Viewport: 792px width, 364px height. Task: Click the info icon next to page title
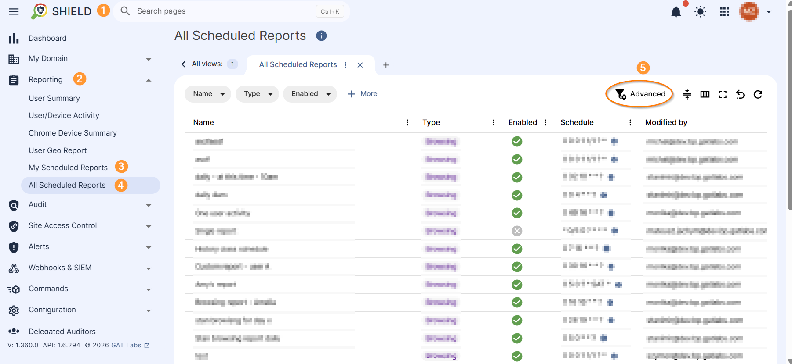[321, 36]
